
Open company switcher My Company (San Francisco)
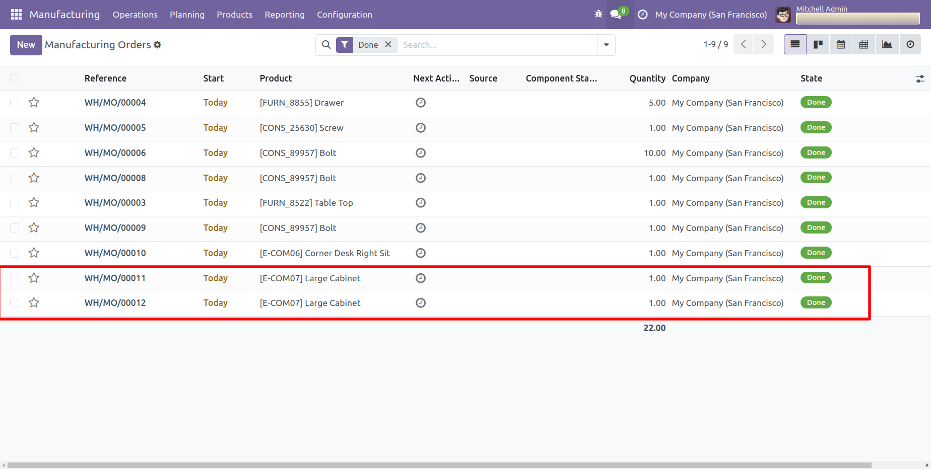(x=711, y=15)
